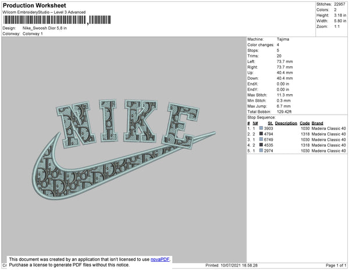Click the printed date '10/07/2021 18.58.28'

[x=239, y=265]
